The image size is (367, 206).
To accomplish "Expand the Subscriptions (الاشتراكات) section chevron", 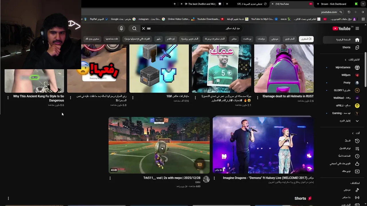I will (x=345, y=60).
